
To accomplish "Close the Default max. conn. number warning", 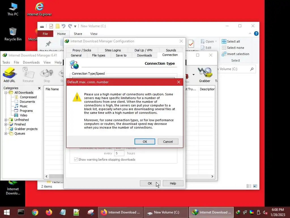I will click(179, 82).
